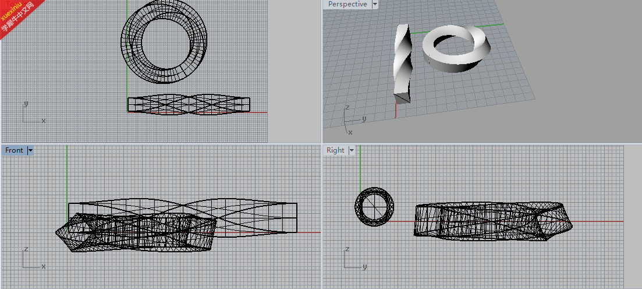Select the long wireframe ring in Right viewport

(493, 221)
